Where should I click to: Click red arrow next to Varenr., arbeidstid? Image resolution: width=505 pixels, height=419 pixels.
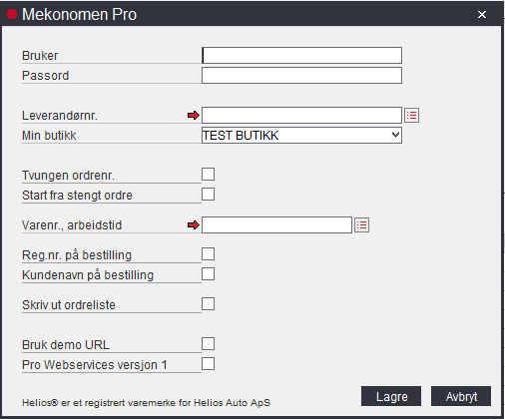click(194, 225)
